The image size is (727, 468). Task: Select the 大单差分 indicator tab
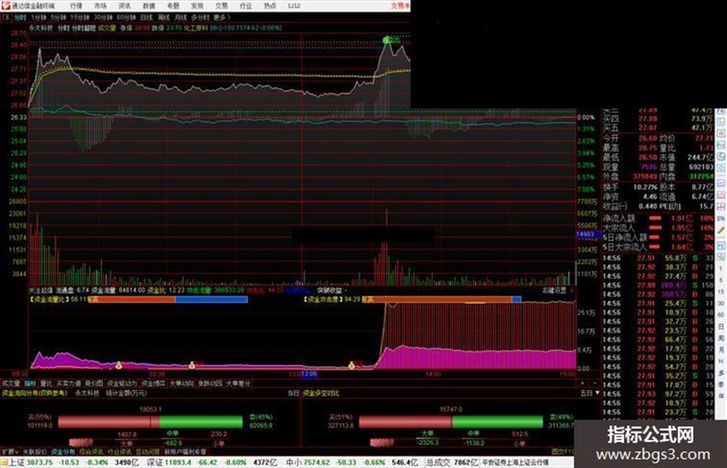[238, 383]
